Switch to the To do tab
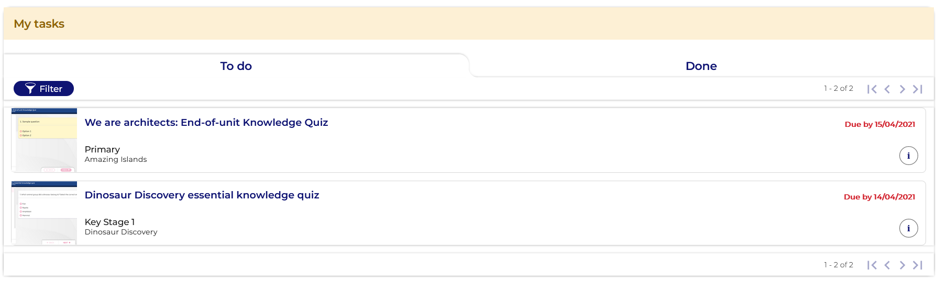Viewport: 936px width, 283px height. click(x=236, y=66)
